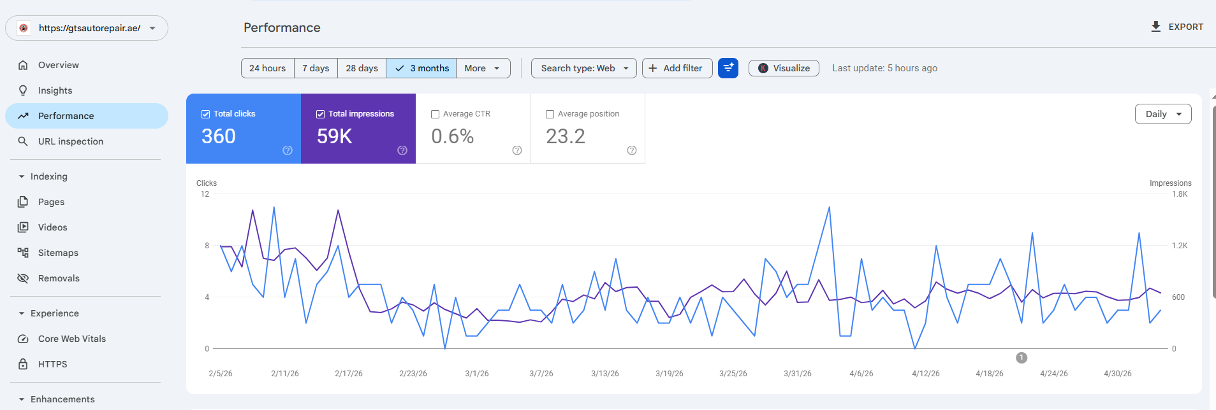Open the Search type: Web dropdown

click(583, 68)
